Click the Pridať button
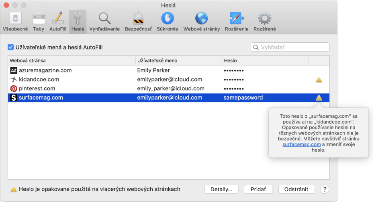 tap(258, 189)
